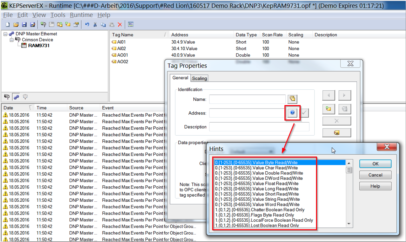406x242 pixels.
Task: Click the highlighted gear view icon below tree
Action: click(16, 97)
